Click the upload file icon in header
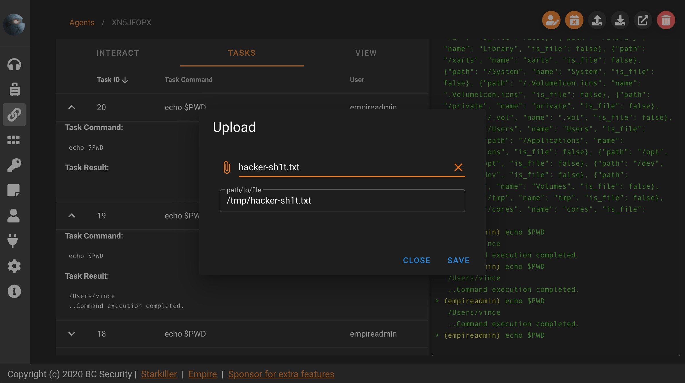The image size is (685, 383). tap(597, 20)
